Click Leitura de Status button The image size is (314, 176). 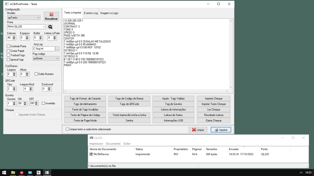coord(173,115)
